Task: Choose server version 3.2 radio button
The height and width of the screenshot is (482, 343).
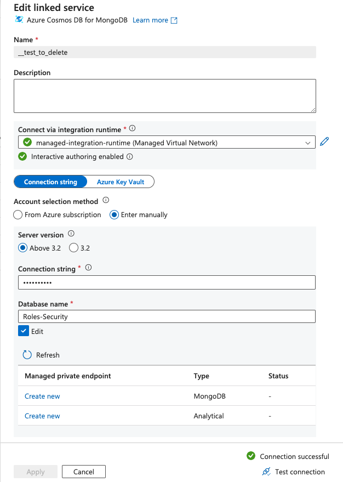Action: pyautogui.click(x=73, y=248)
